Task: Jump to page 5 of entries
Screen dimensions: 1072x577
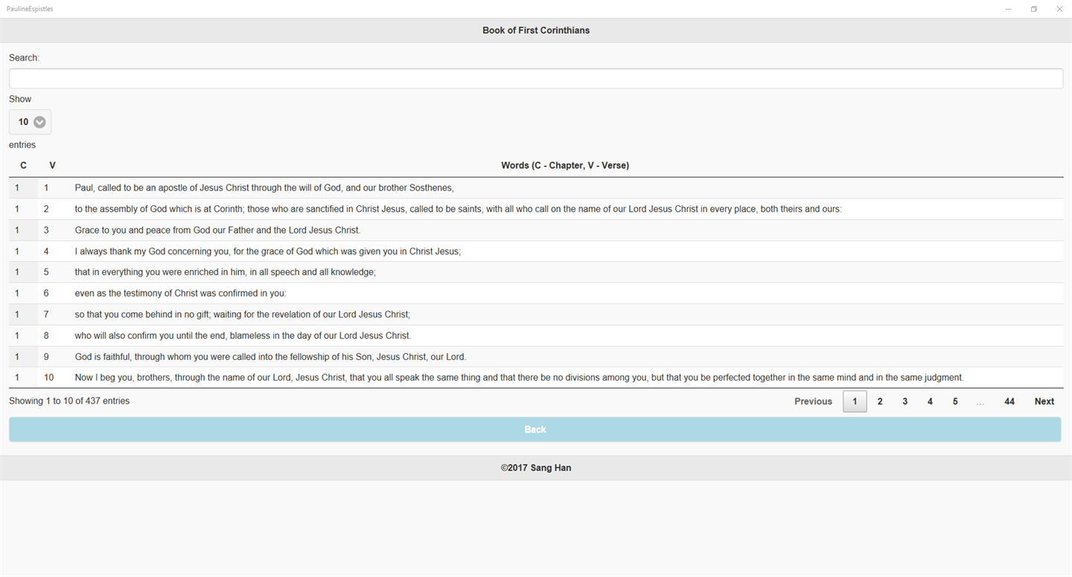Action: [x=955, y=402]
